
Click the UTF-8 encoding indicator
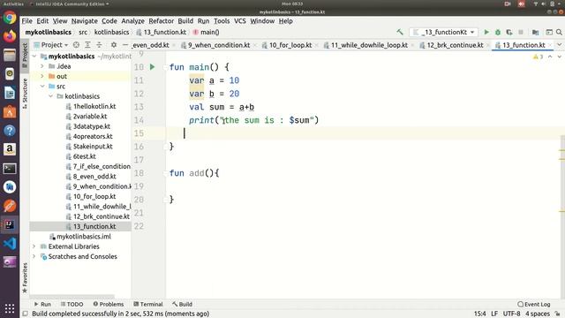(511, 314)
